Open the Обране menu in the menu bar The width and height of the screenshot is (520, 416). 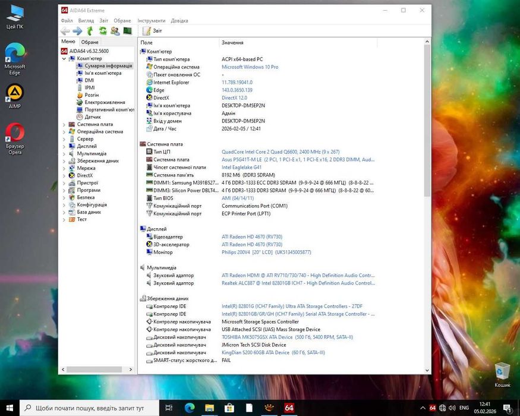click(122, 21)
